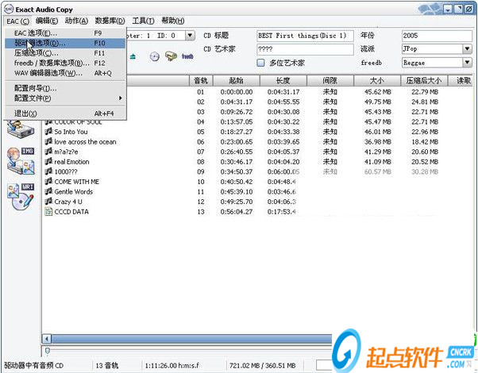
Task: Choose EAC 选项(E)... menu entry
Action: tap(66, 33)
